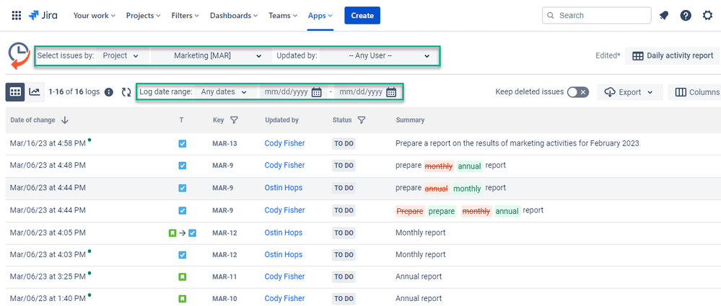Open Ostin Hops link at 4:05 PM
Image resolution: width=721 pixels, height=306 pixels.
283,233
